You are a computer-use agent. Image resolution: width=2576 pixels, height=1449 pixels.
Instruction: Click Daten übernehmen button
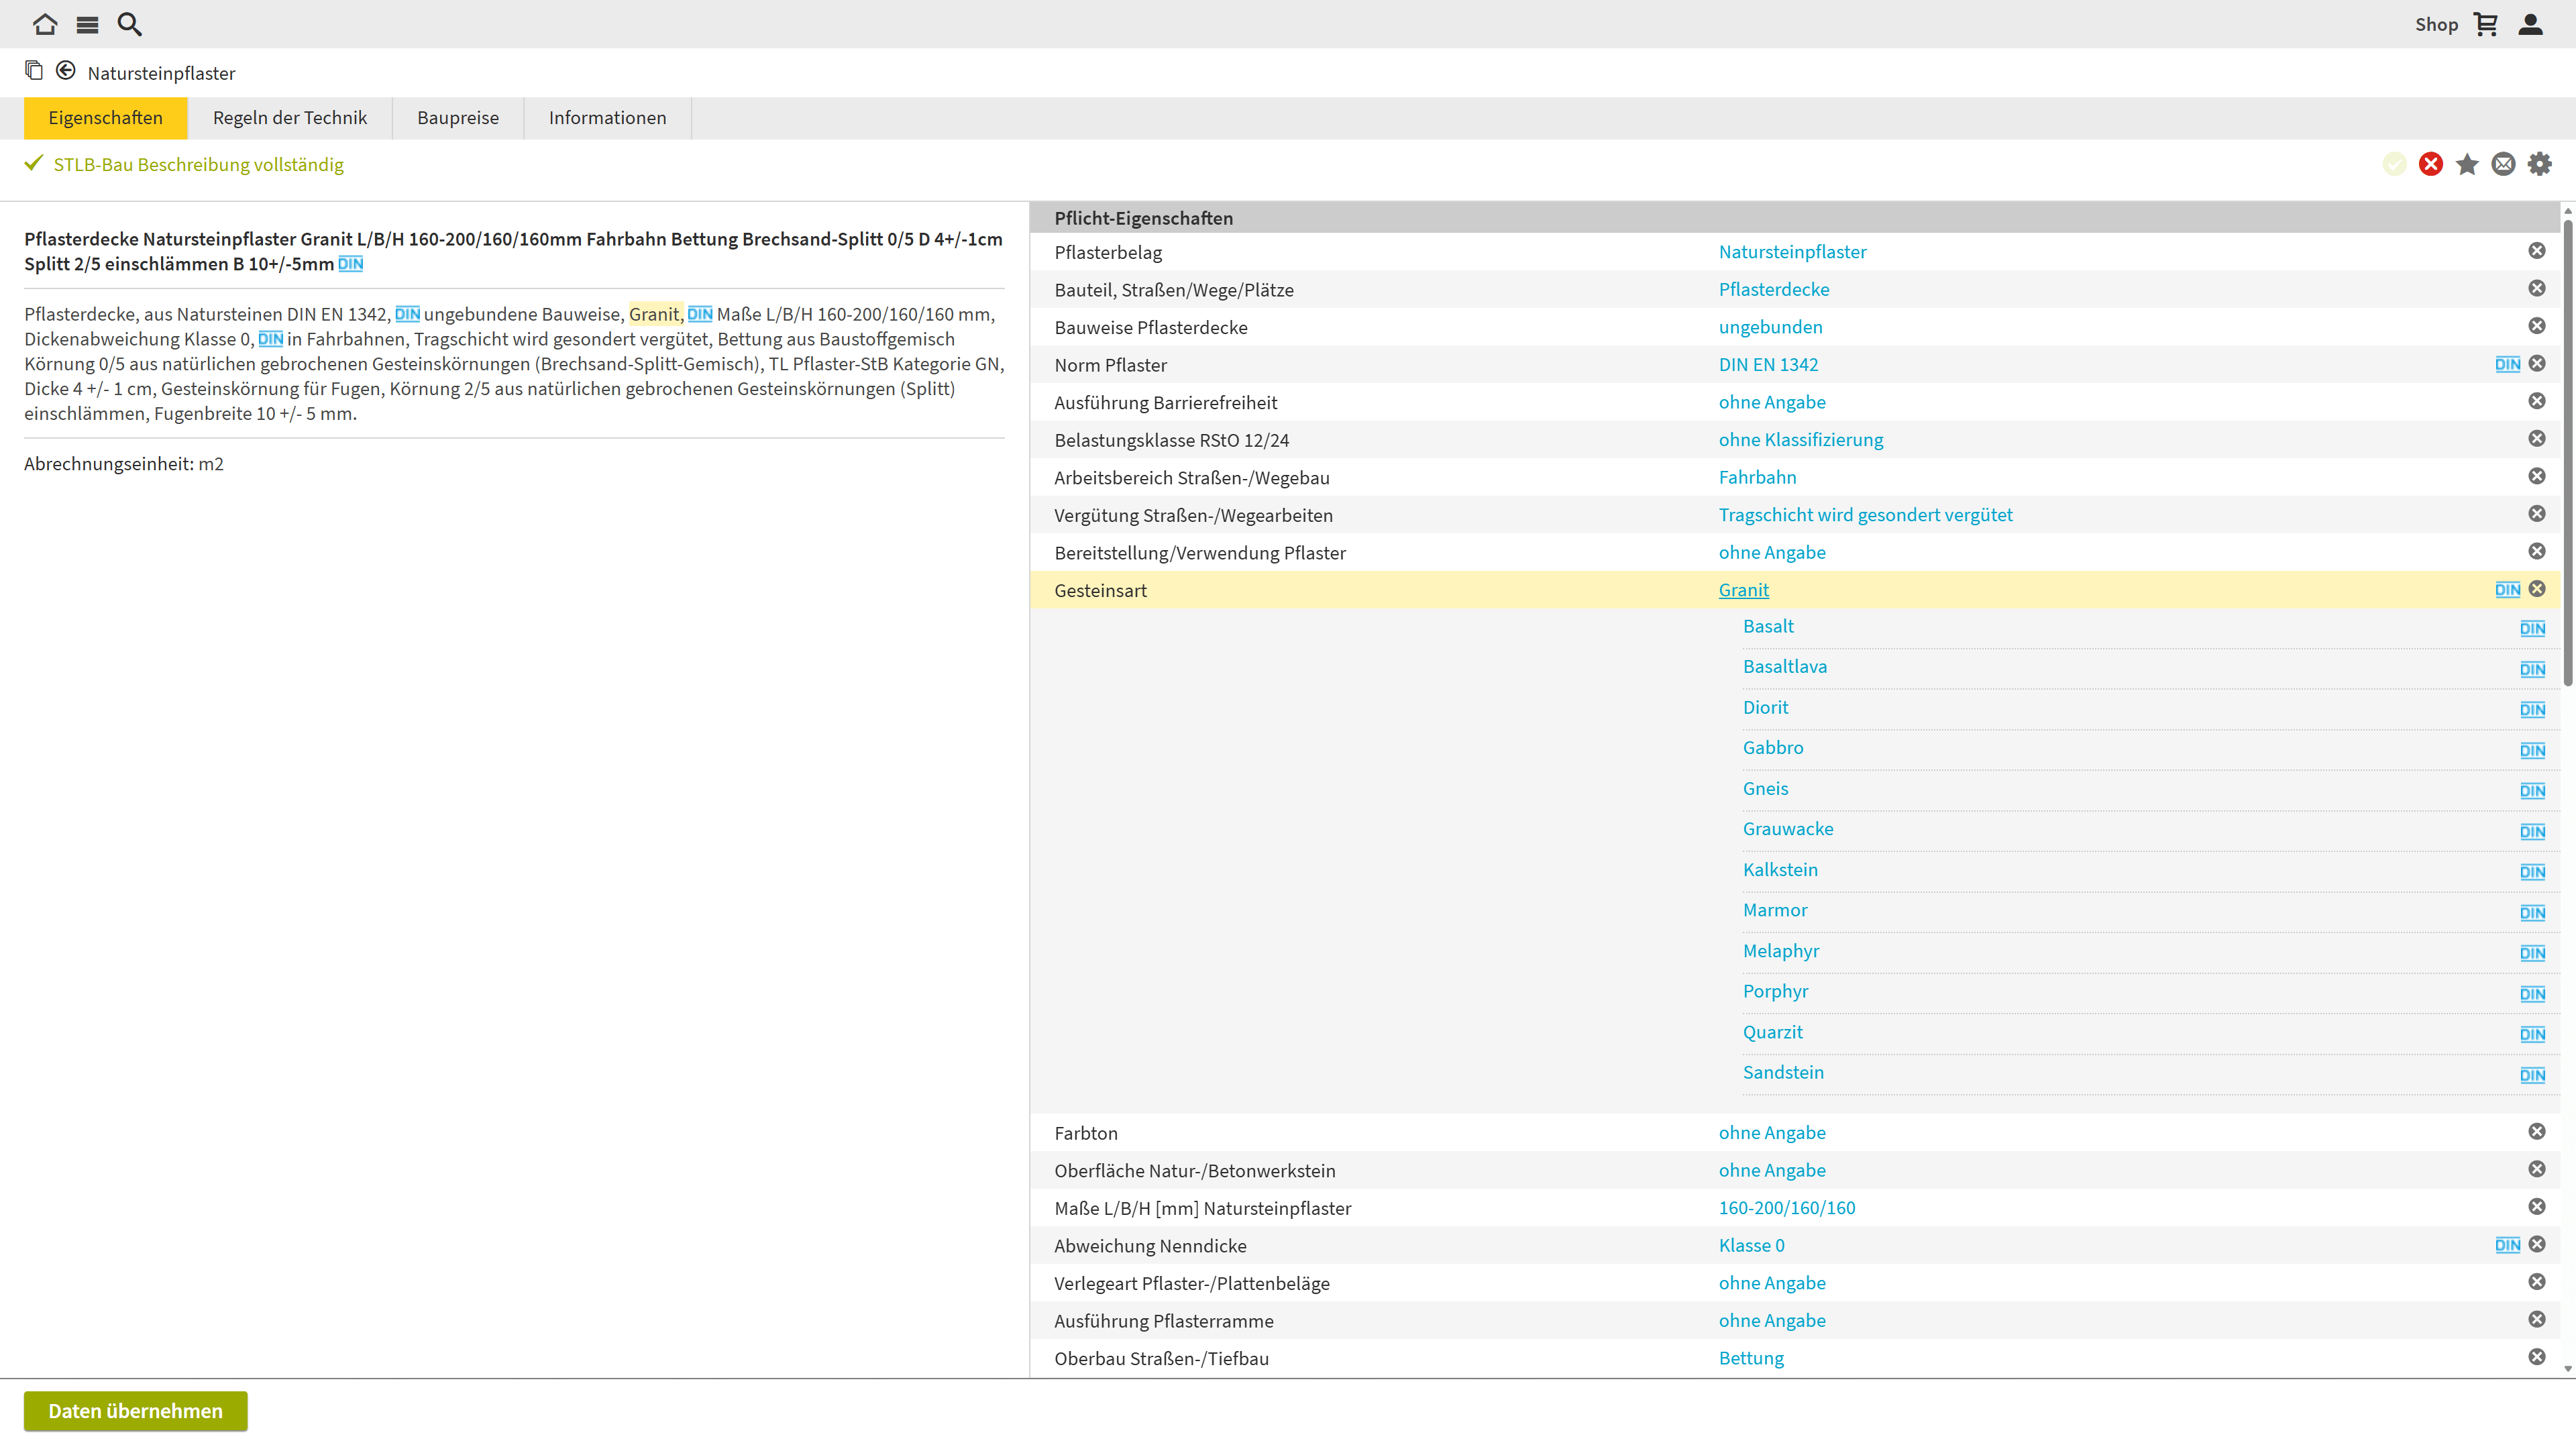point(136,1411)
